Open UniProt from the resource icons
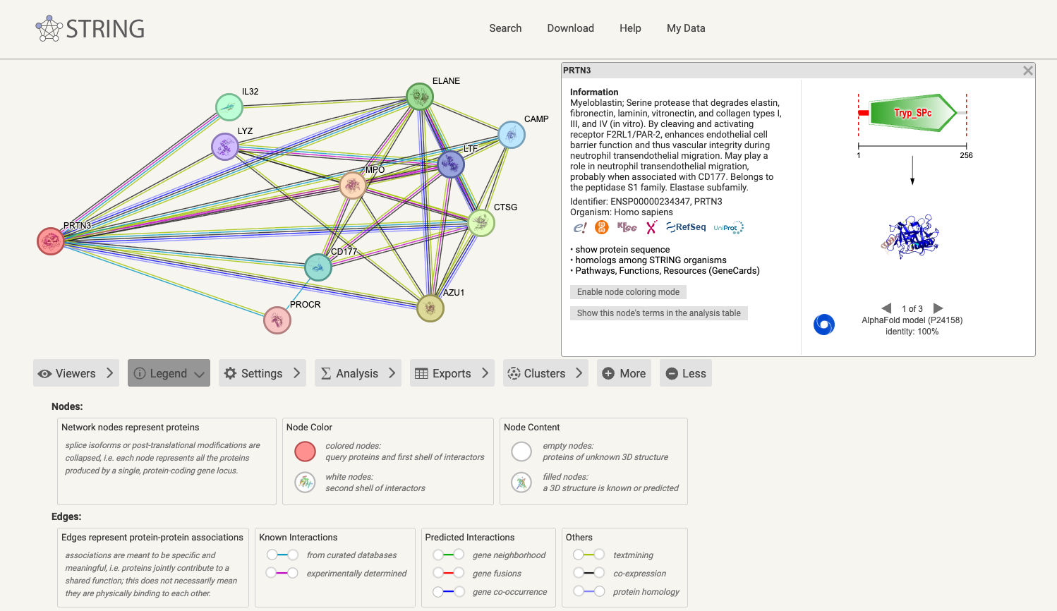Screen dimensions: 1057x611 (x=727, y=227)
